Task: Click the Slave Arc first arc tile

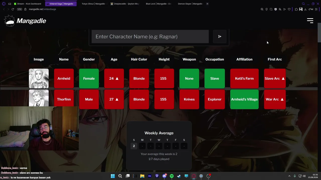Action: point(275,78)
